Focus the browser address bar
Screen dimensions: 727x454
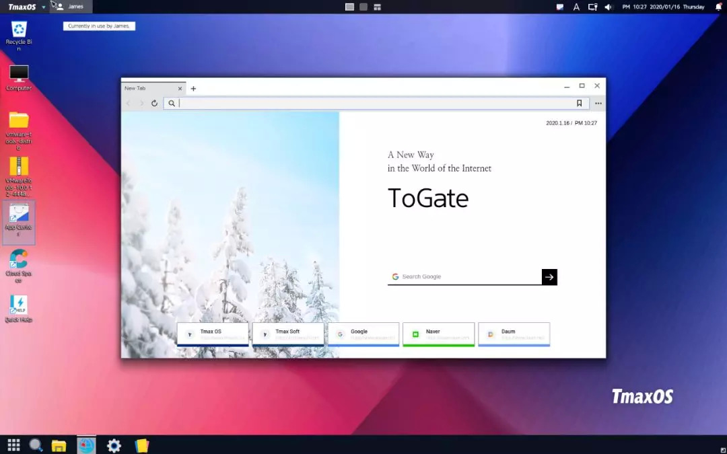377,104
